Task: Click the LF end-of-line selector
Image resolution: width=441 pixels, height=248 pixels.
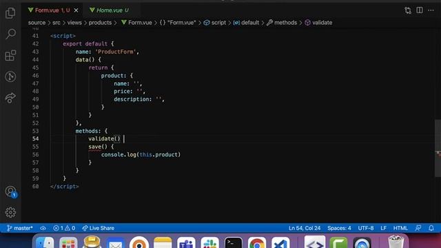Action: tap(383, 228)
